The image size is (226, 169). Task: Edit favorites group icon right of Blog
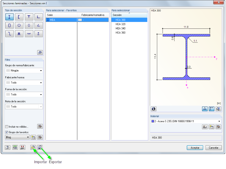pos(40,137)
